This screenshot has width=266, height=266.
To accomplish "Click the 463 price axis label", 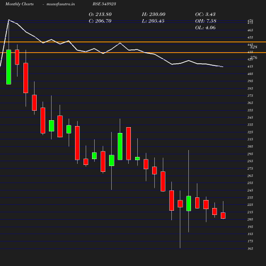I will (x=250, y=30).
